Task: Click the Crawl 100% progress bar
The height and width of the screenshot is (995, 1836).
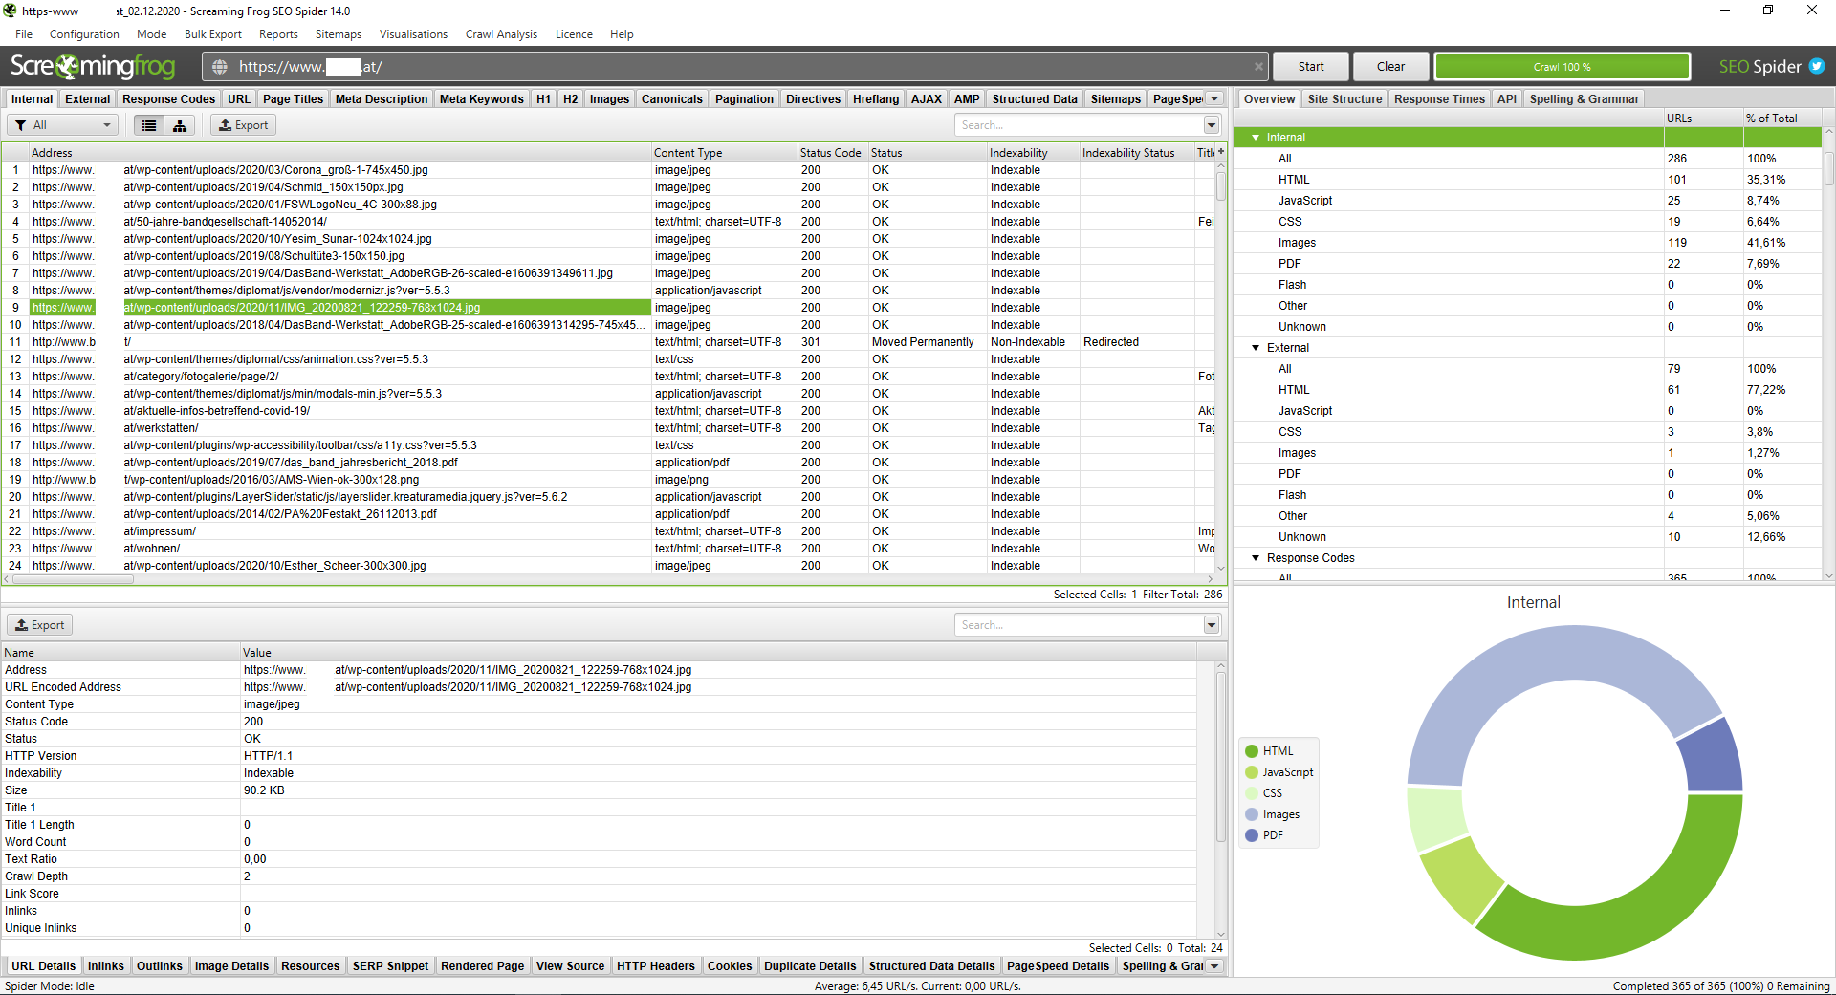Action: 1562,66
